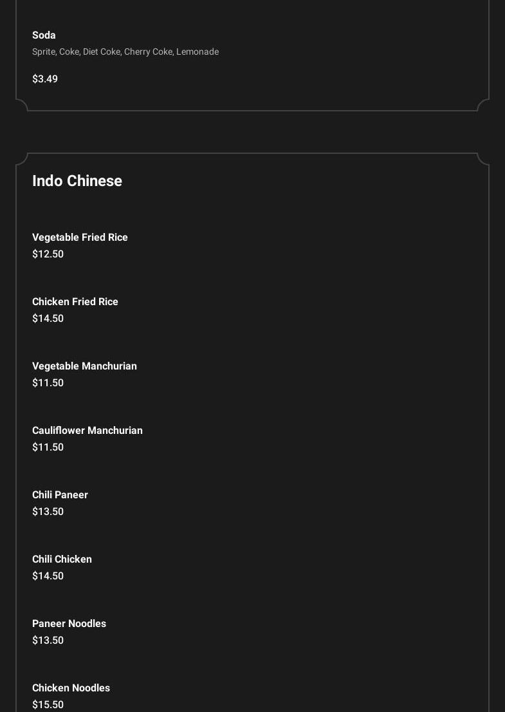Click the price below Paneer Noodles
The width and height of the screenshot is (505, 712).
pos(48,641)
